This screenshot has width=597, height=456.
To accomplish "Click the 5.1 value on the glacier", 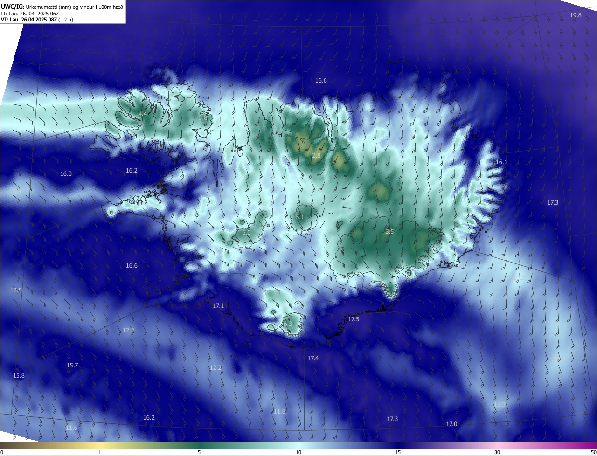I will click(300, 217).
